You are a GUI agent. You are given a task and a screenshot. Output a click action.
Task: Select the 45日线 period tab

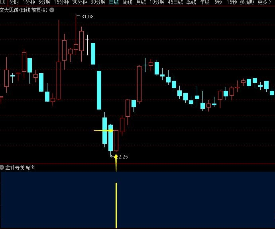click(x=175, y=2)
